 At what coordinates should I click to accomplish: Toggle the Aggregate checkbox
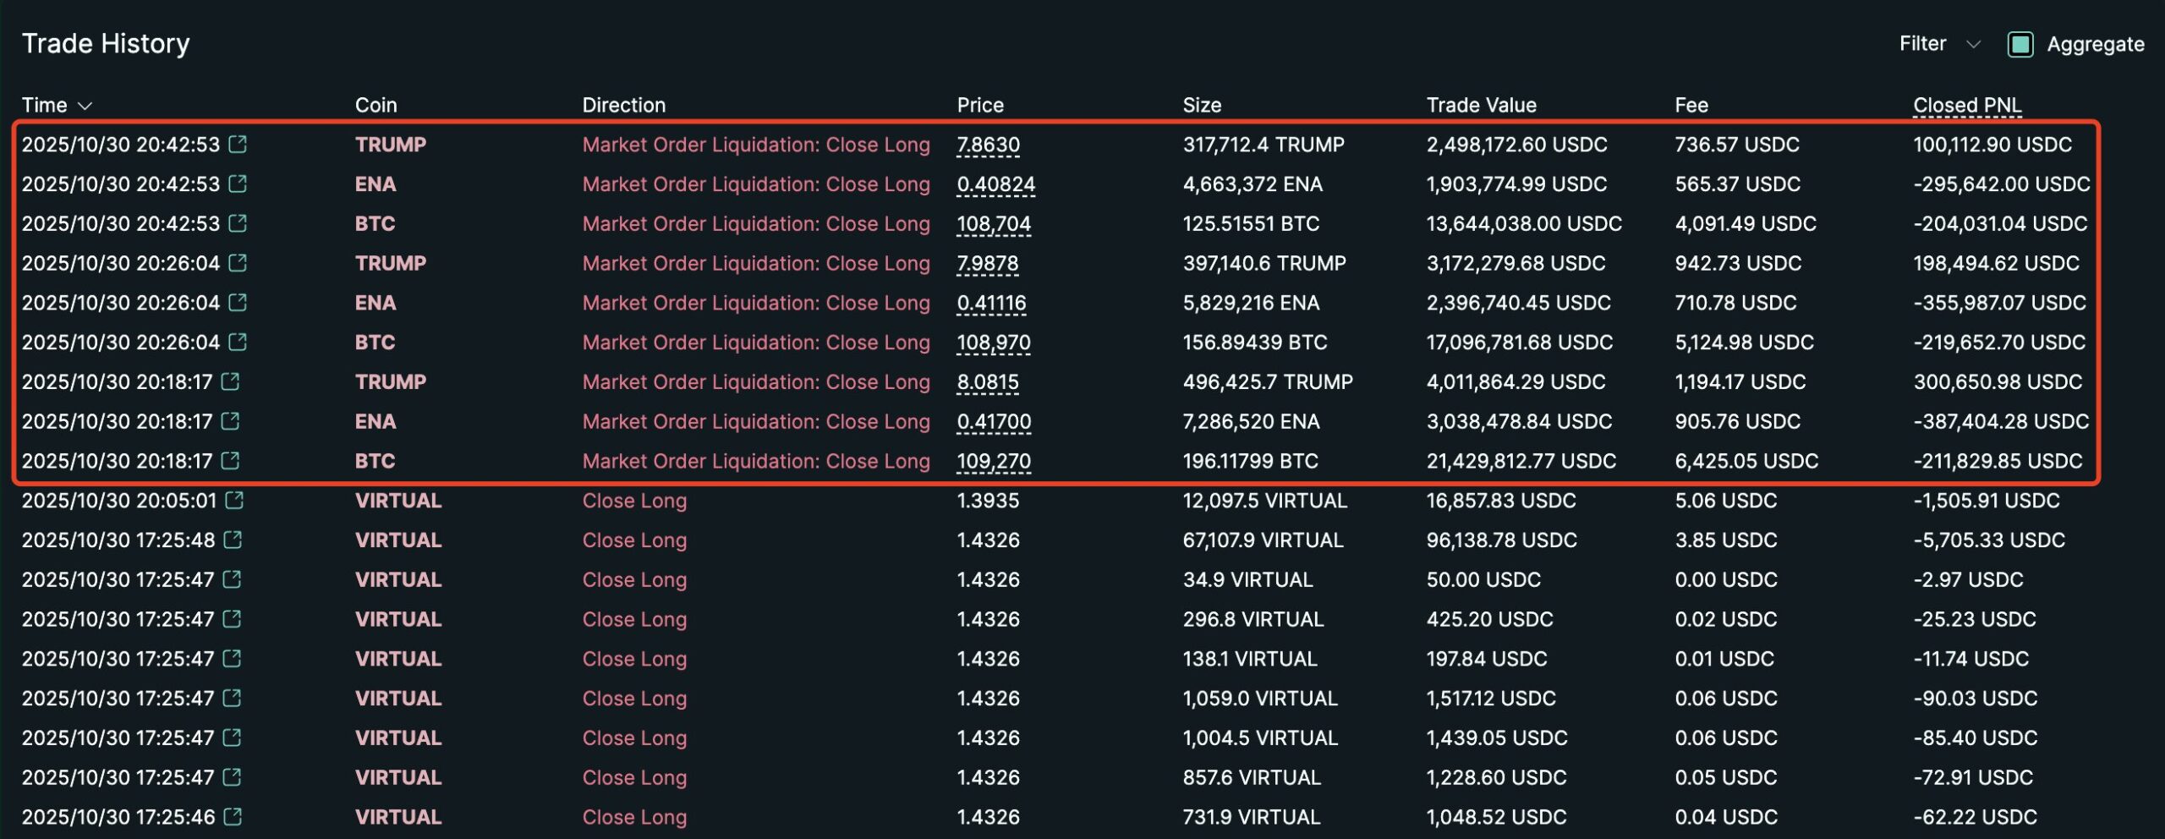[2020, 44]
